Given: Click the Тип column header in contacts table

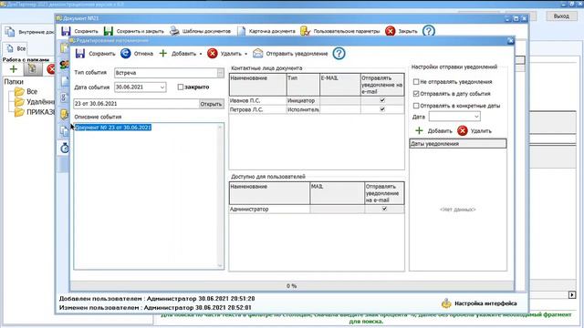Looking at the screenshot, I should tap(303, 85).
